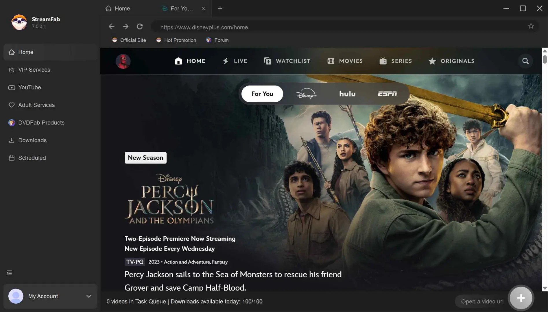Open the Scheduled tasks panel
This screenshot has width=548, height=312.
[32, 158]
